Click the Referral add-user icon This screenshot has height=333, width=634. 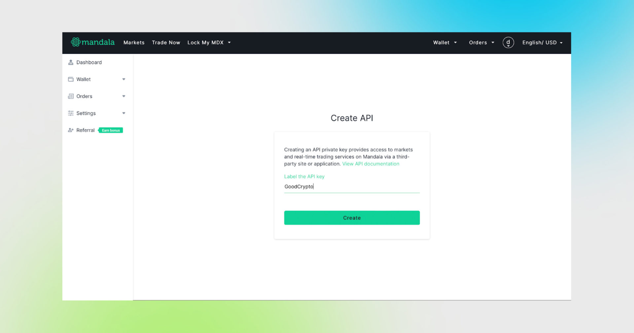tap(71, 130)
